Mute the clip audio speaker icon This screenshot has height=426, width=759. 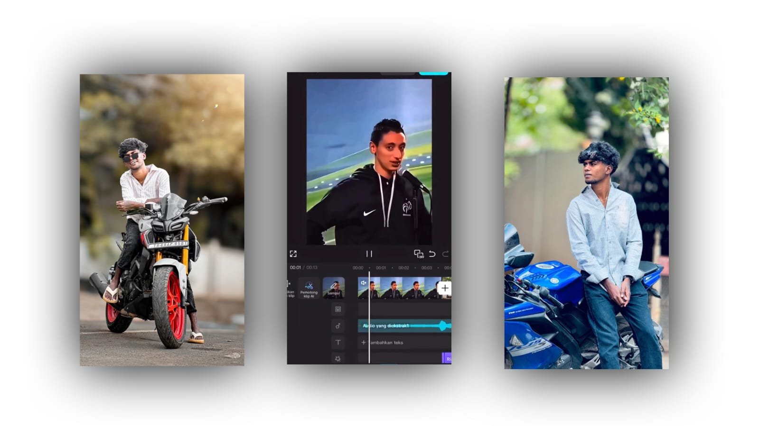(364, 283)
